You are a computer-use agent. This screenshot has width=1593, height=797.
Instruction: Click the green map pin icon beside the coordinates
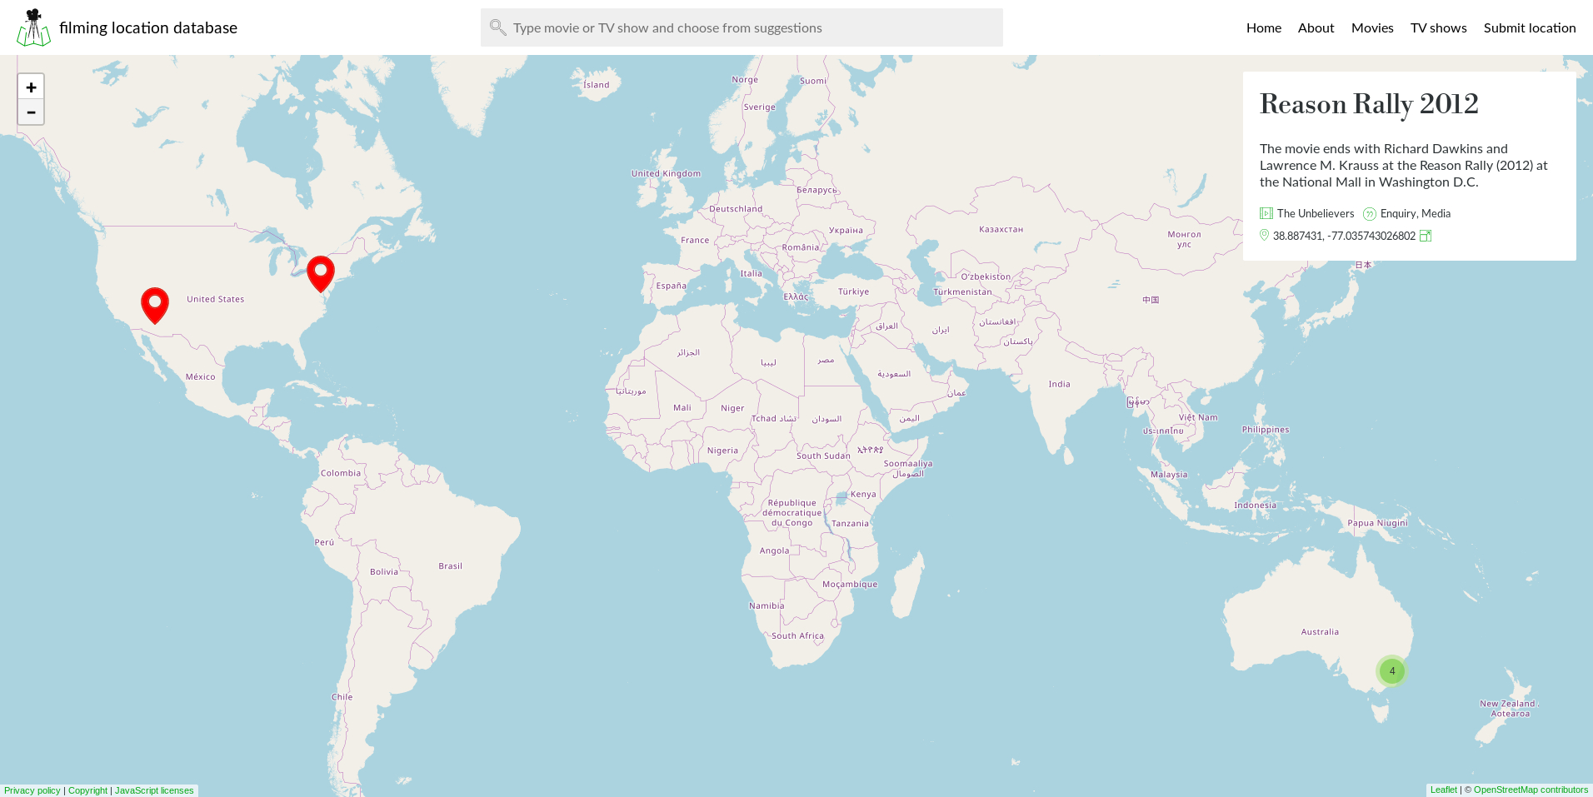click(x=1266, y=236)
